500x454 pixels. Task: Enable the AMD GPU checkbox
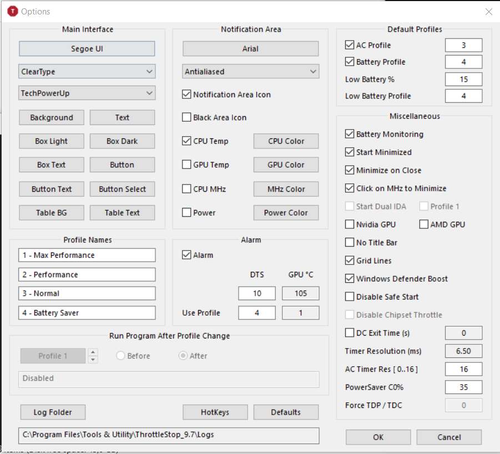[x=423, y=224]
